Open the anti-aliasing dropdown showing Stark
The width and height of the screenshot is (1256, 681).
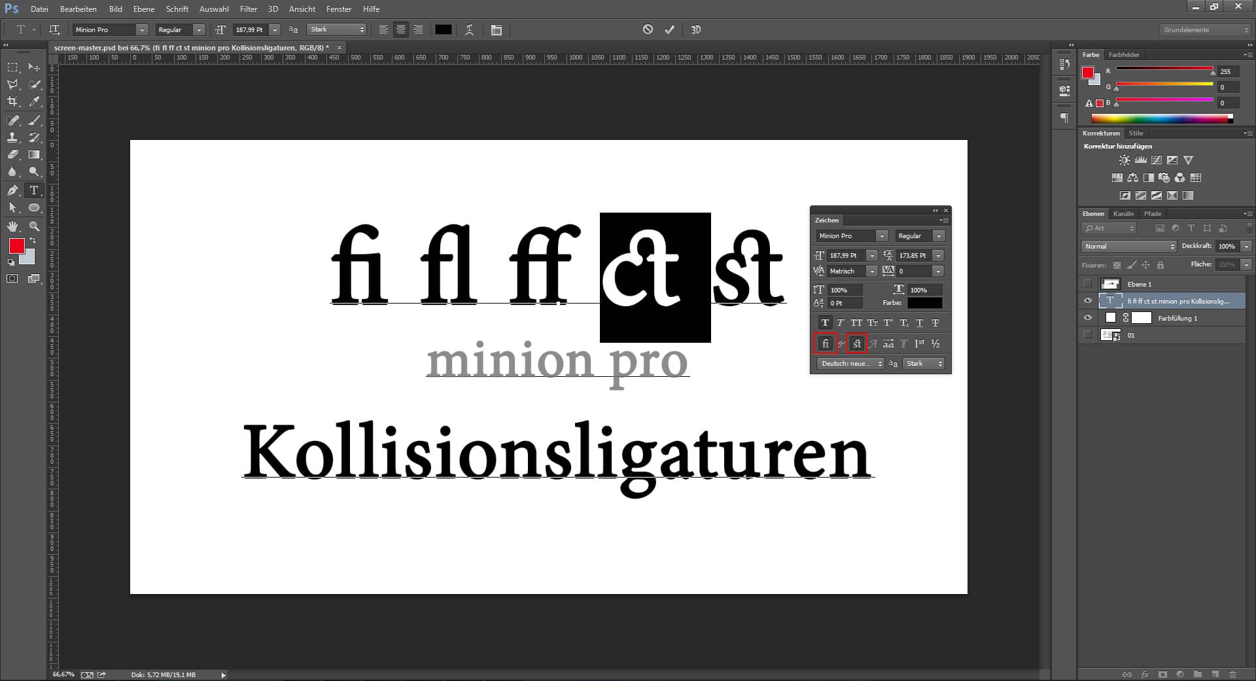coord(362,29)
